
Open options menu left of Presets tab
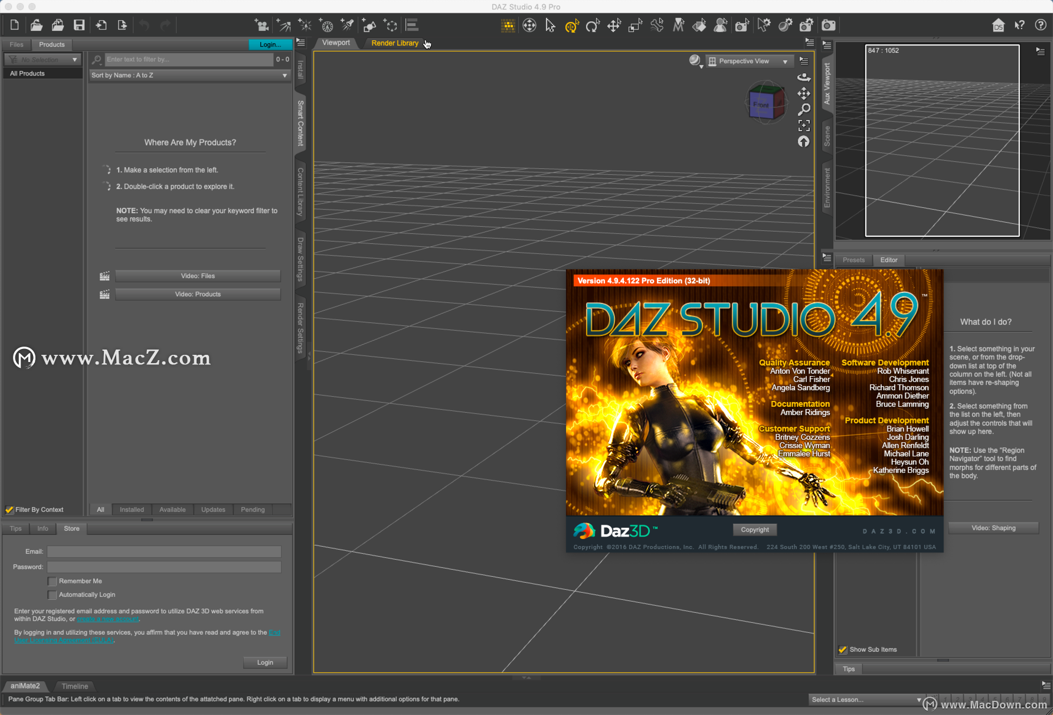[827, 257]
